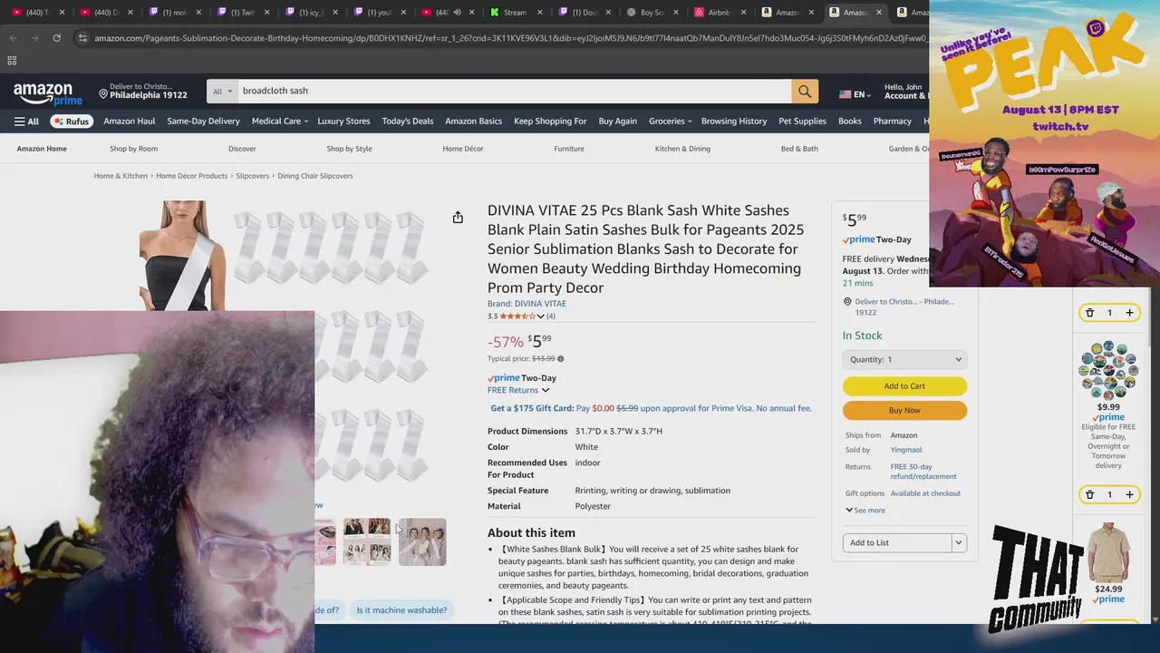The width and height of the screenshot is (1160, 653).
Task: Open Today's Deals in navigation
Action: click(407, 121)
